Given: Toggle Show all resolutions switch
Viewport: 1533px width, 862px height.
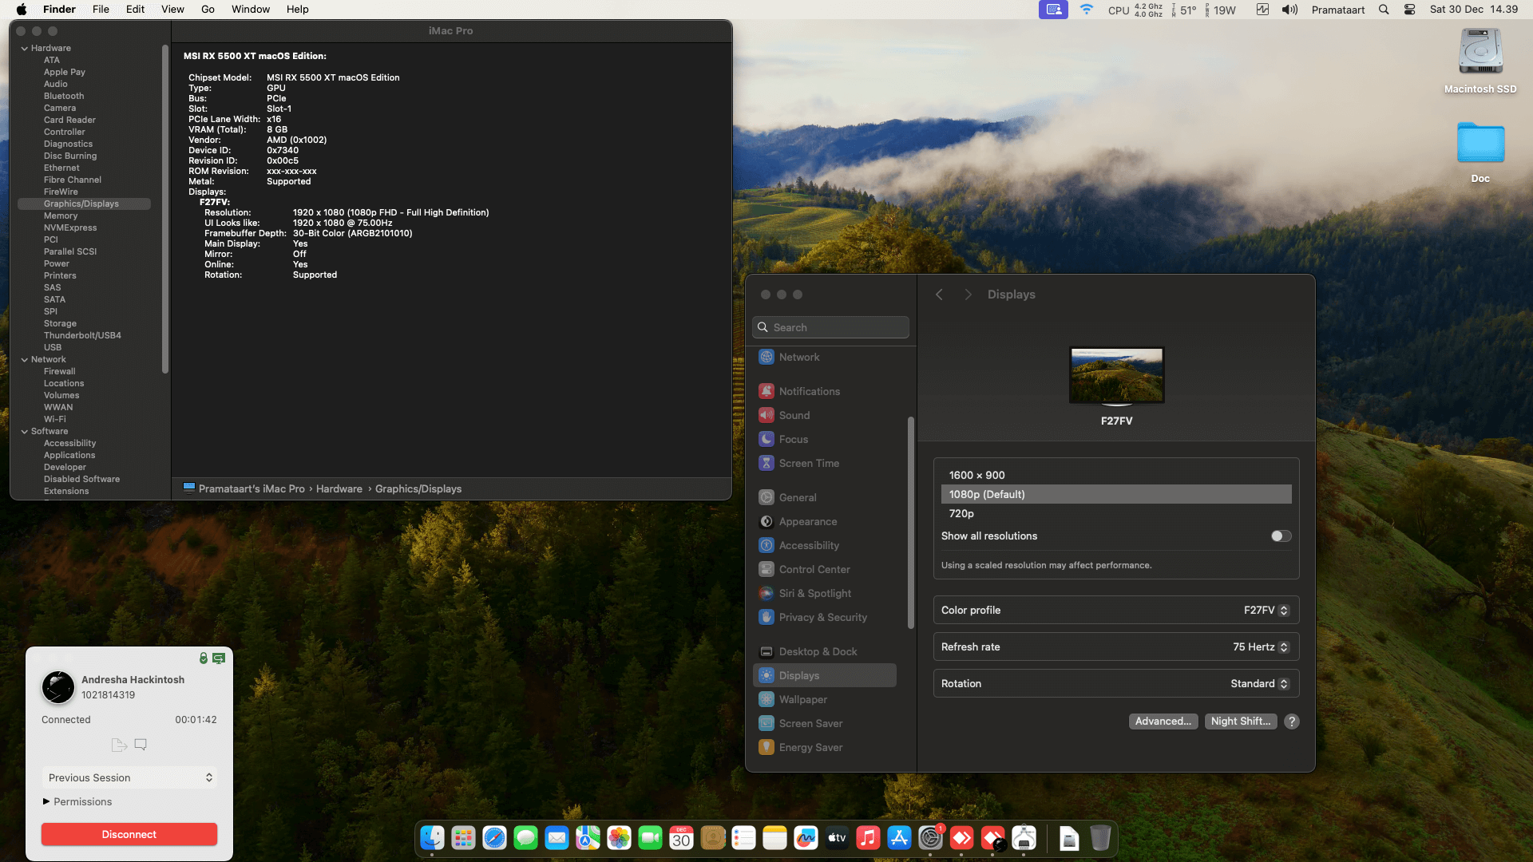Looking at the screenshot, I should [x=1281, y=536].
